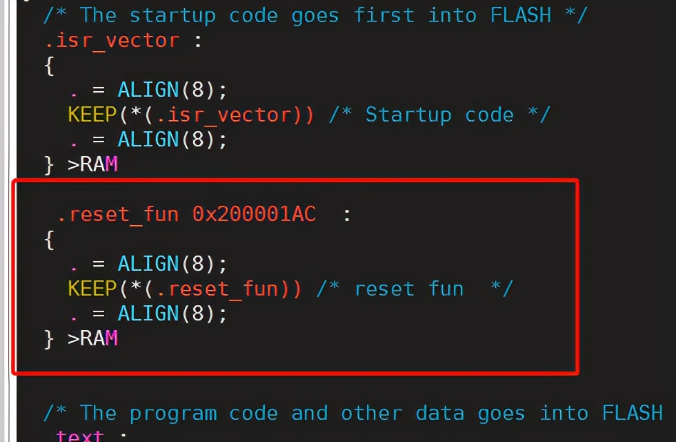
Task: Click ">RAM" closing the isr_vector section
Action: click(x=92, y=164)
